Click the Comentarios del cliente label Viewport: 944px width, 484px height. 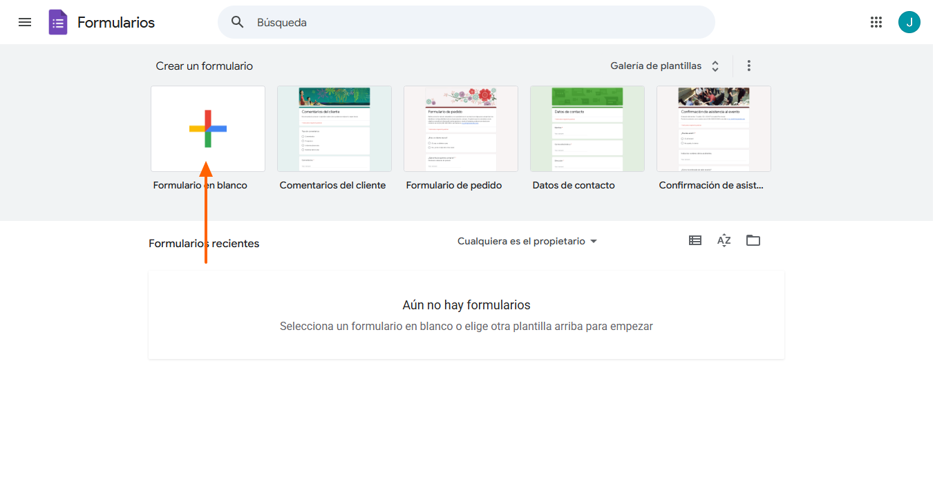(x=333, y=185)
